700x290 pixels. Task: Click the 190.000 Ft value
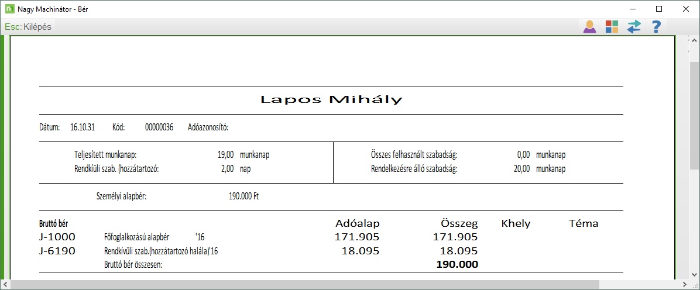point(243,196)
